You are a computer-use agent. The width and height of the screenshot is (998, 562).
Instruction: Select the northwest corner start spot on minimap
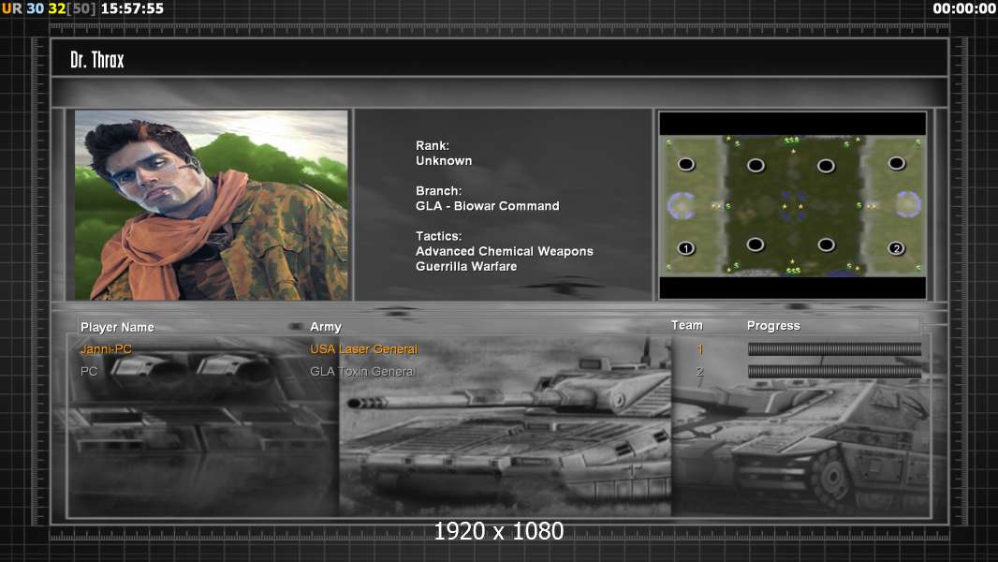(685, 164)
